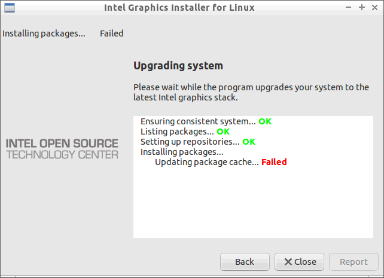Click the X icon inside Close button
This screenshot has height=278, width=384.
coord(288,262)
